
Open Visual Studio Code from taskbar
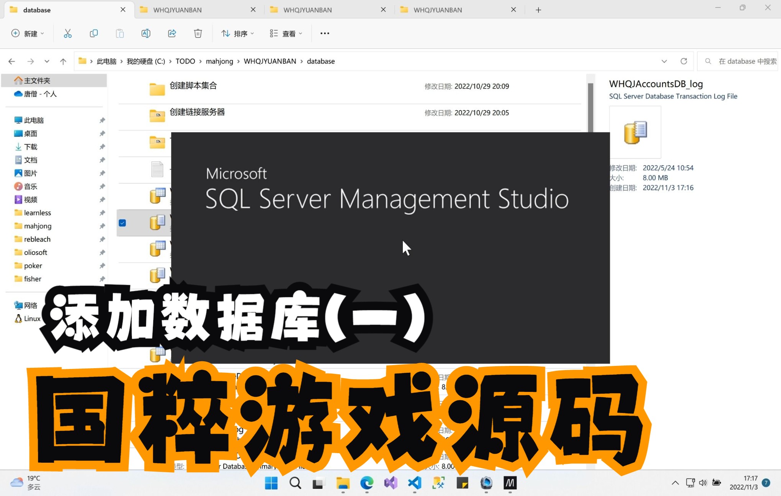[415, 483]
